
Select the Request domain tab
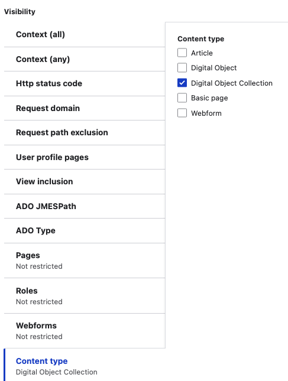point(85,108)
